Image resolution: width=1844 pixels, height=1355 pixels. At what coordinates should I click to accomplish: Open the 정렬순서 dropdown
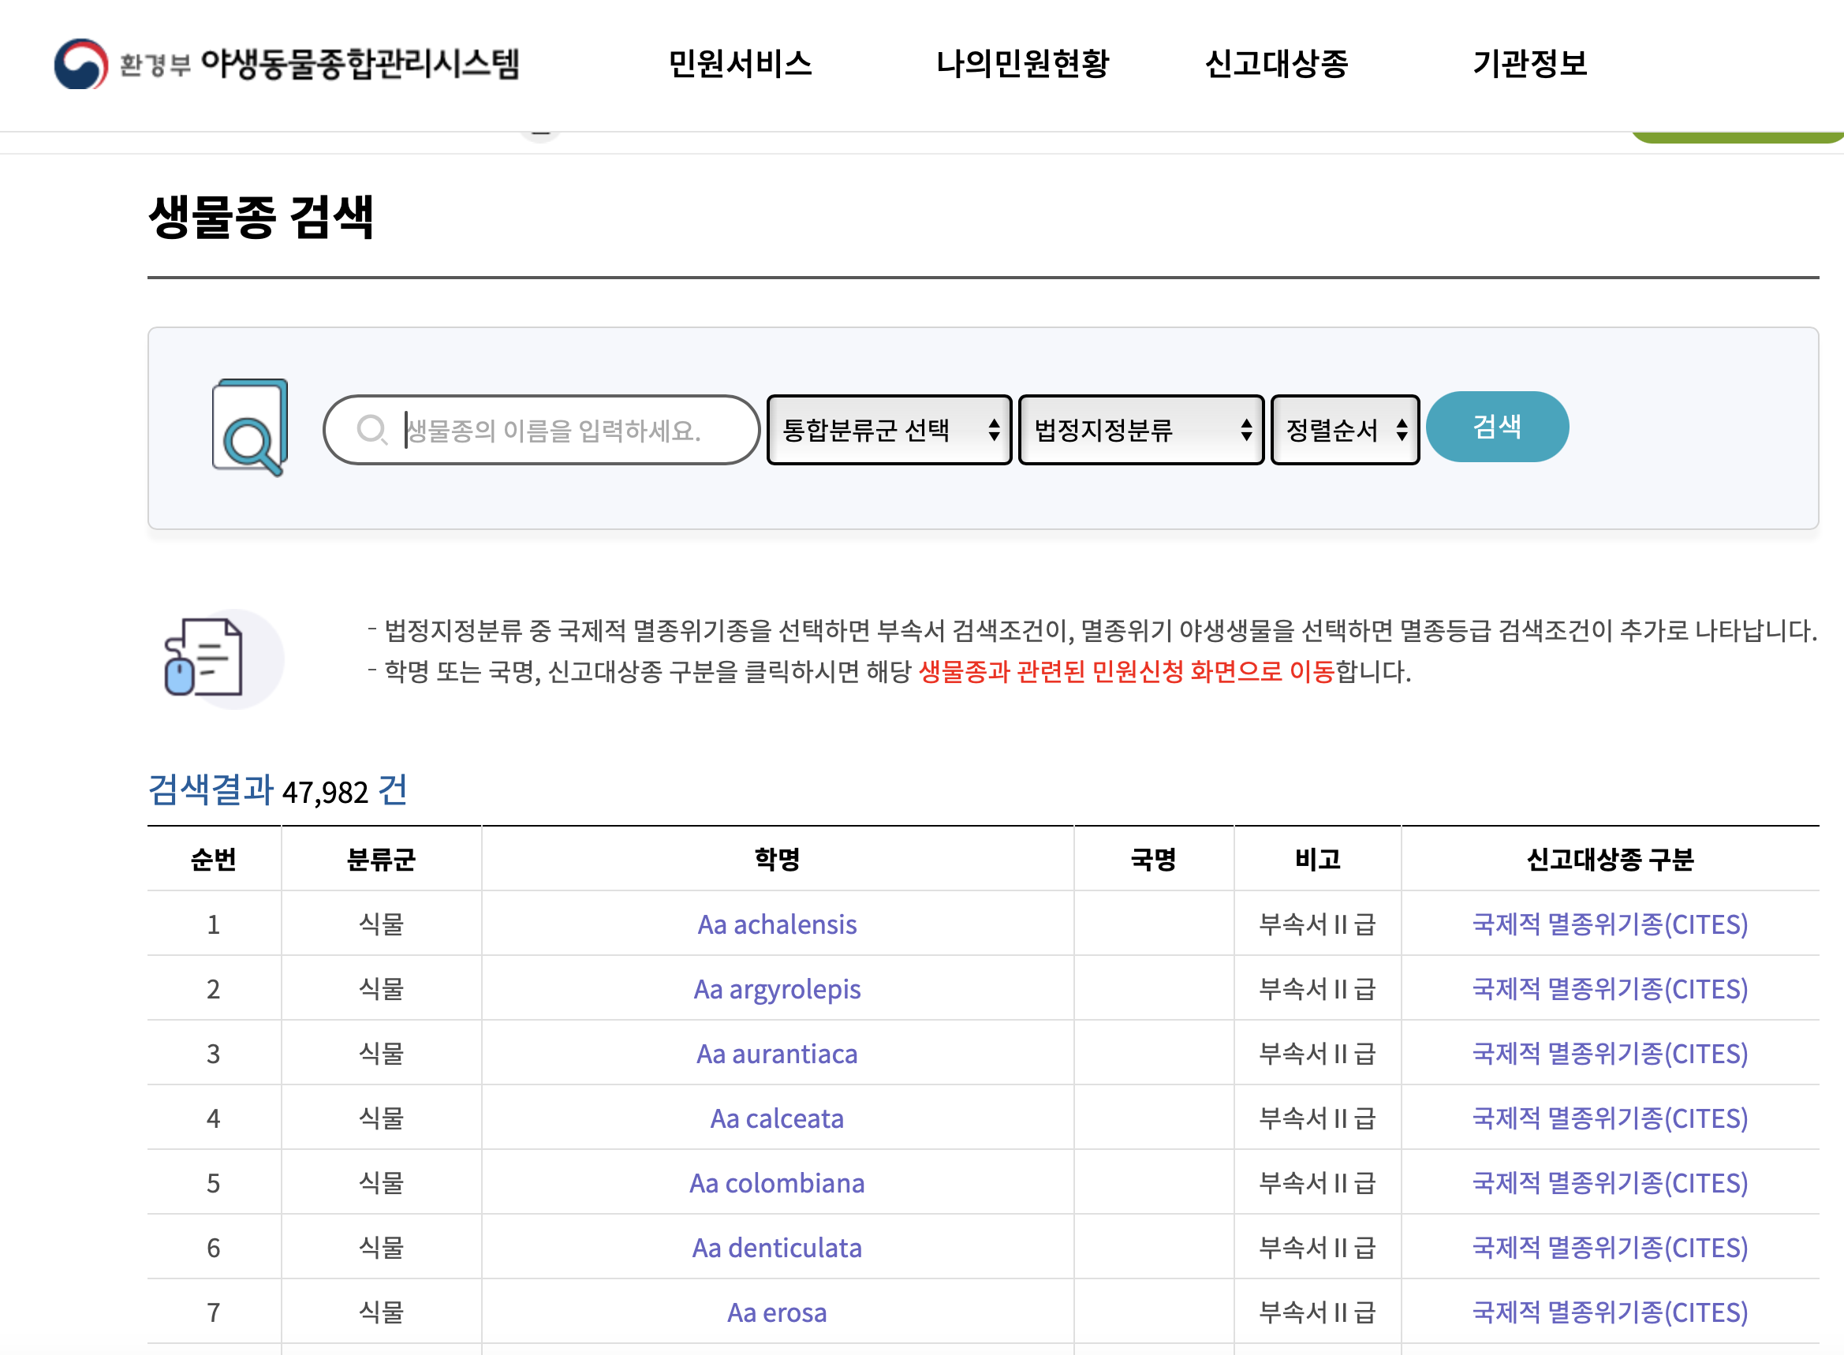(1345, 430)
